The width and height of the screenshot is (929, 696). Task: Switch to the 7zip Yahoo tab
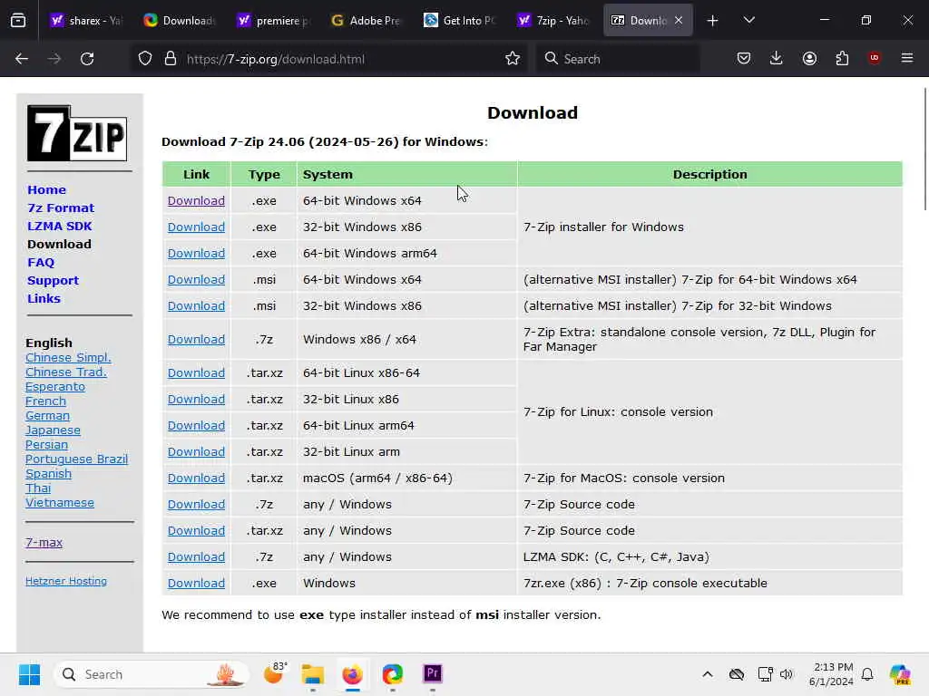pyautogui.click(x=554, y=21)
